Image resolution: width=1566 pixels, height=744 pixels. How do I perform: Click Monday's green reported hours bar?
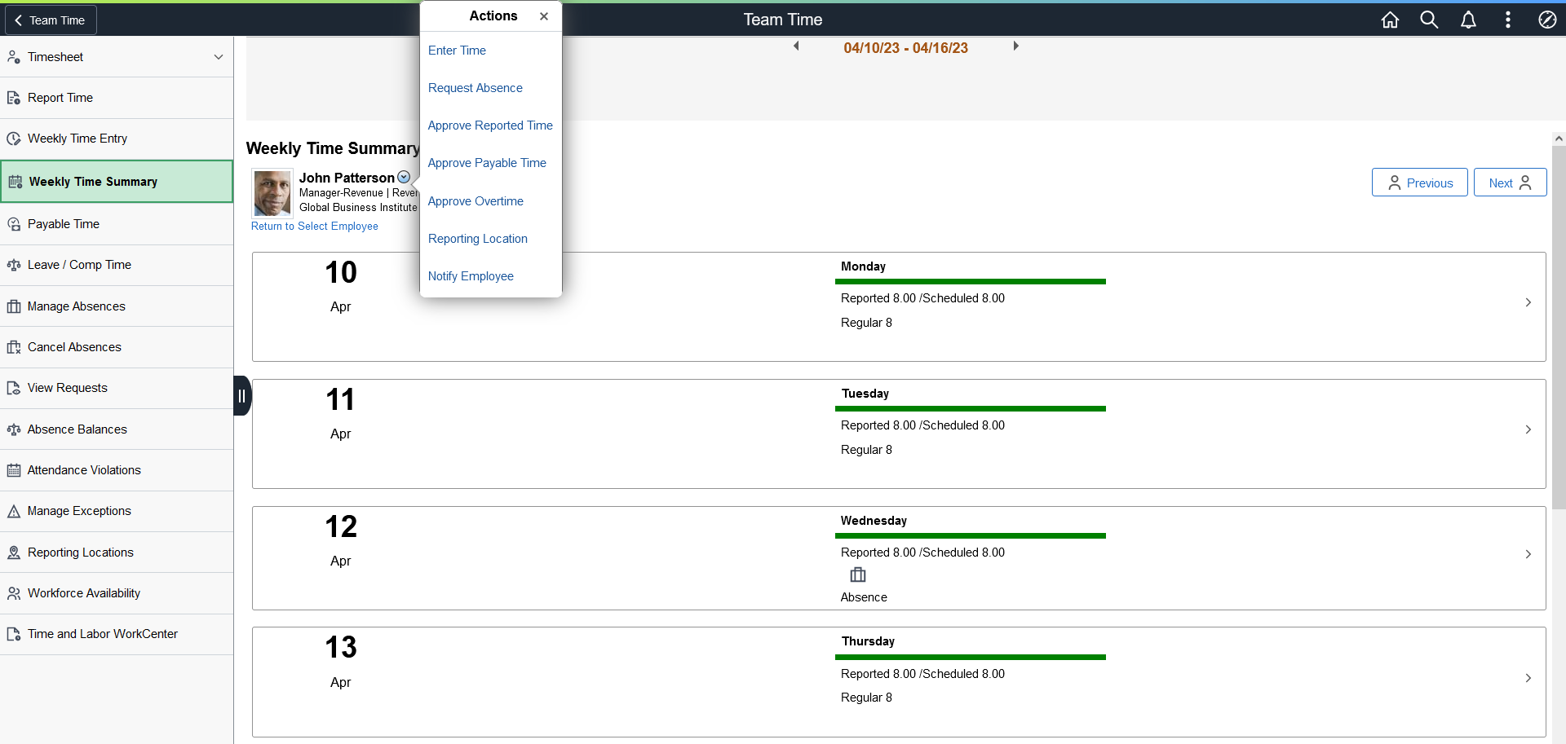[971, 281]
